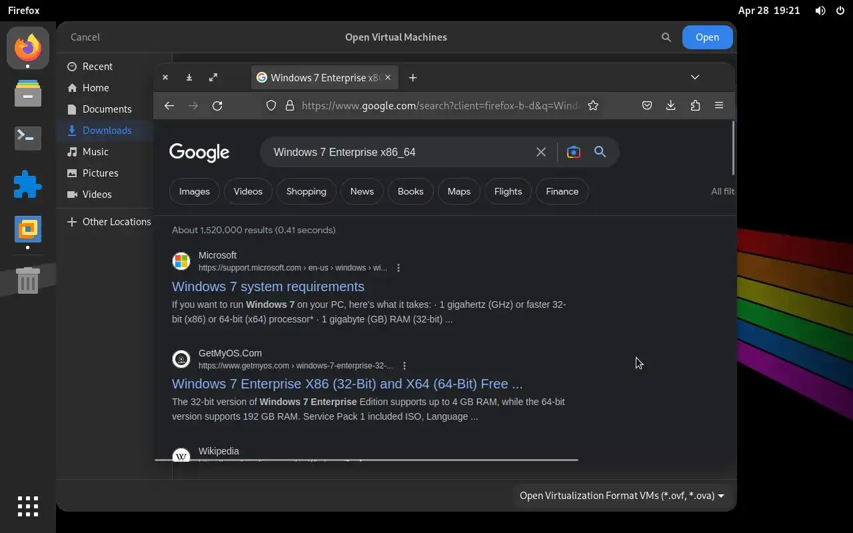
Task: View site security padlock info
Action: [x=290, y=105]
